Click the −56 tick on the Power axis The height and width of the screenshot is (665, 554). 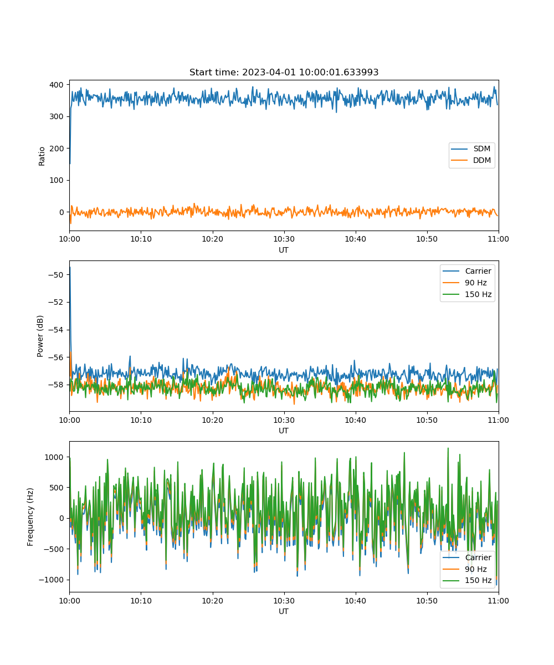click(x=57, y=357)
